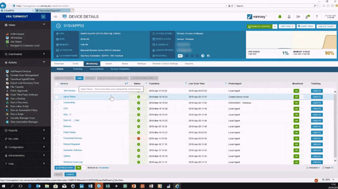
Task: Toggle Monitored switch for Patch Status row
Action: coord(298,133)
